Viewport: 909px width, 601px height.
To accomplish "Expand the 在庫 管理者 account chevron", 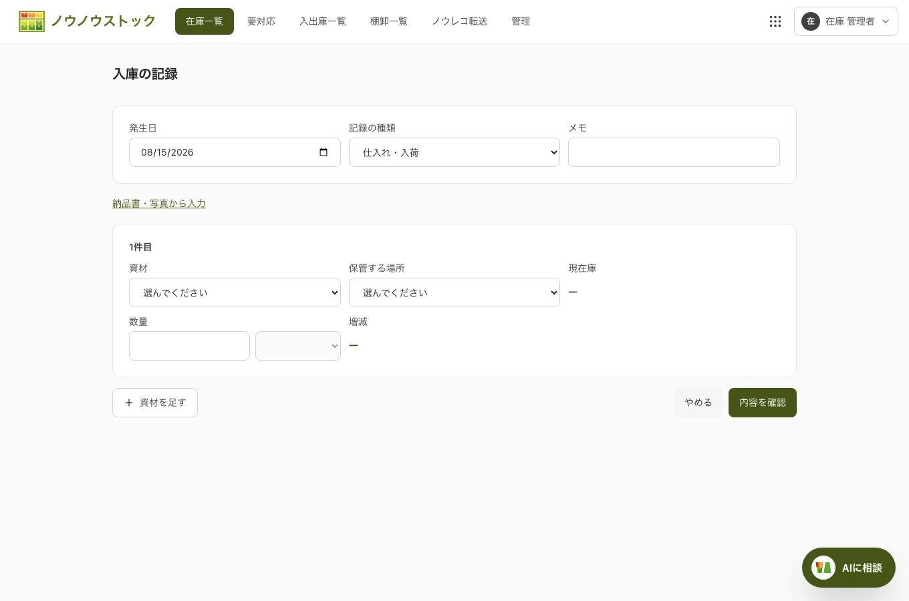I will [886, 21].
